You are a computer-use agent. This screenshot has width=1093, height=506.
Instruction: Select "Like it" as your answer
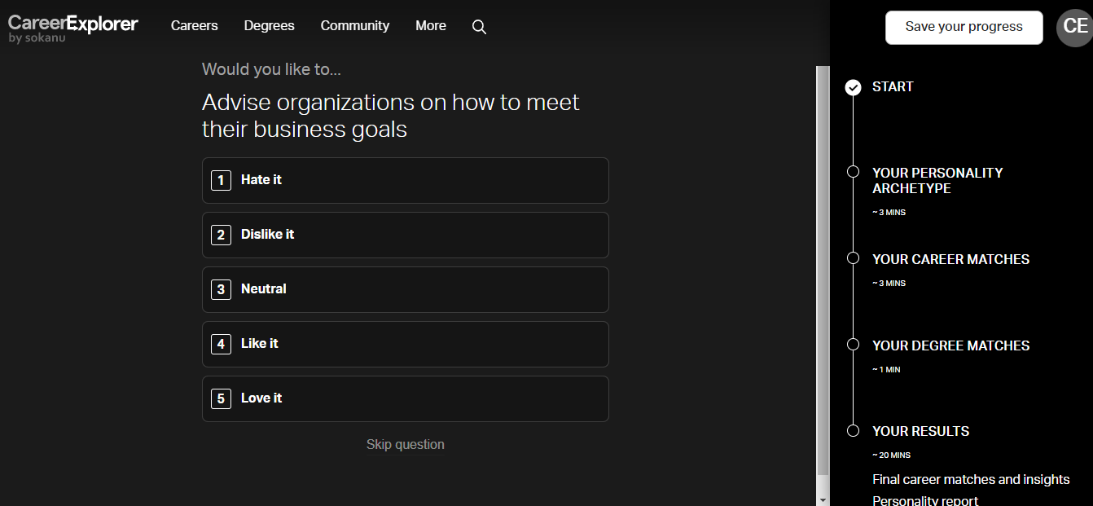(405, 344)
